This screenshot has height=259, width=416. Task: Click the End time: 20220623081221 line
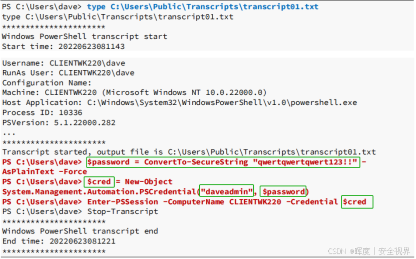59,241
